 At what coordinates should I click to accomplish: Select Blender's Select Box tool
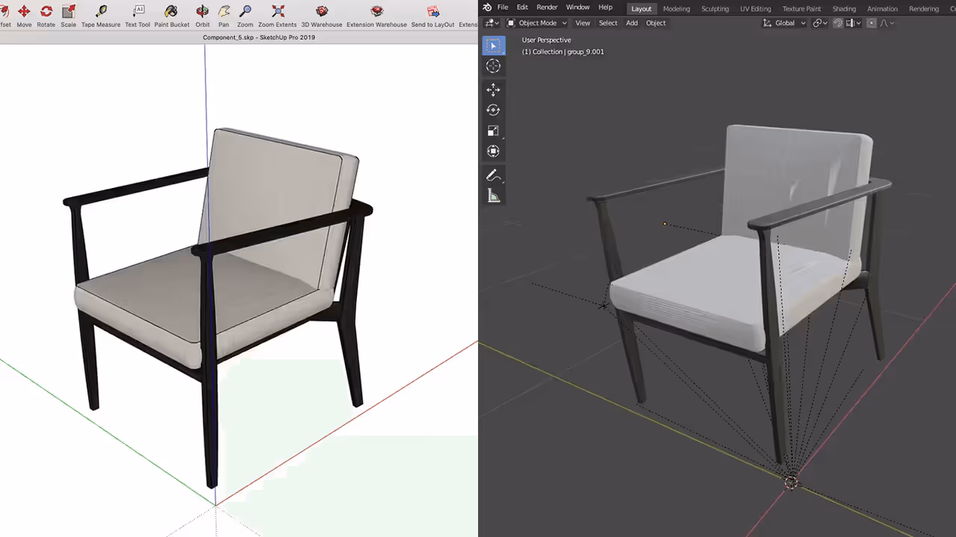[x=493, y=45]
